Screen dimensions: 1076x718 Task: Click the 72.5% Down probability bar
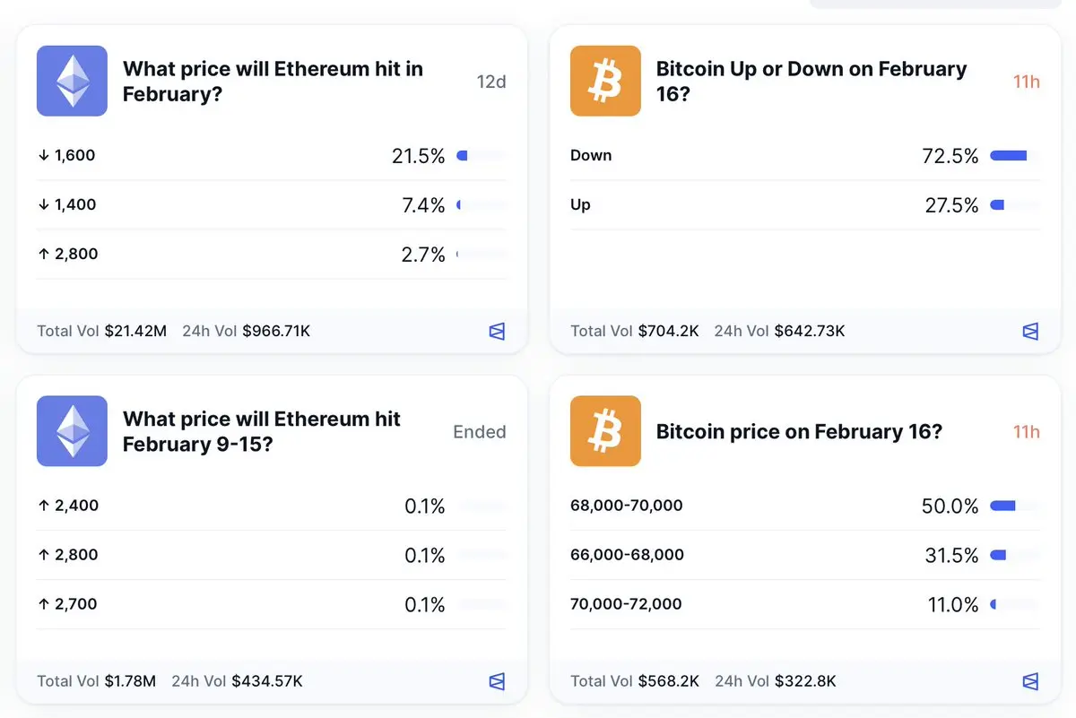[1014, 156]
